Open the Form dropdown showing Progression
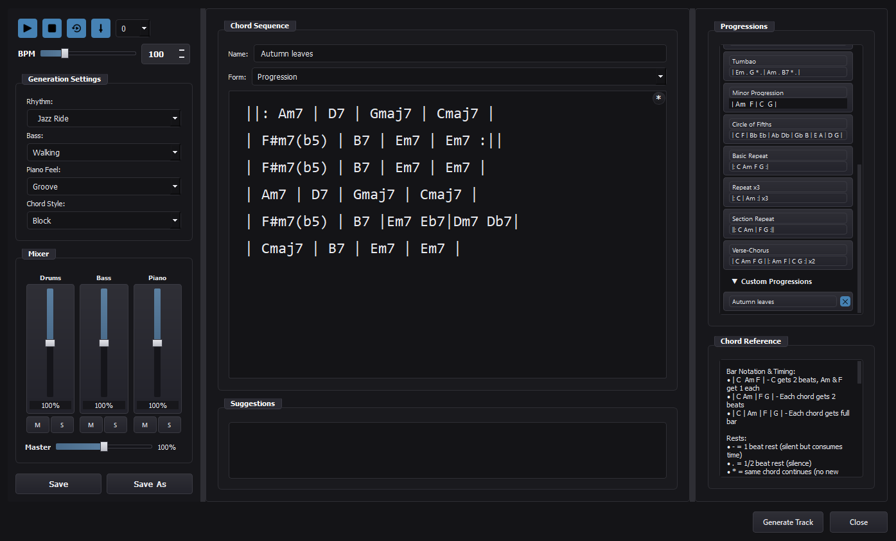Image resolution: width=896 pixels, height=541 pixels. (x=459, y=76)
